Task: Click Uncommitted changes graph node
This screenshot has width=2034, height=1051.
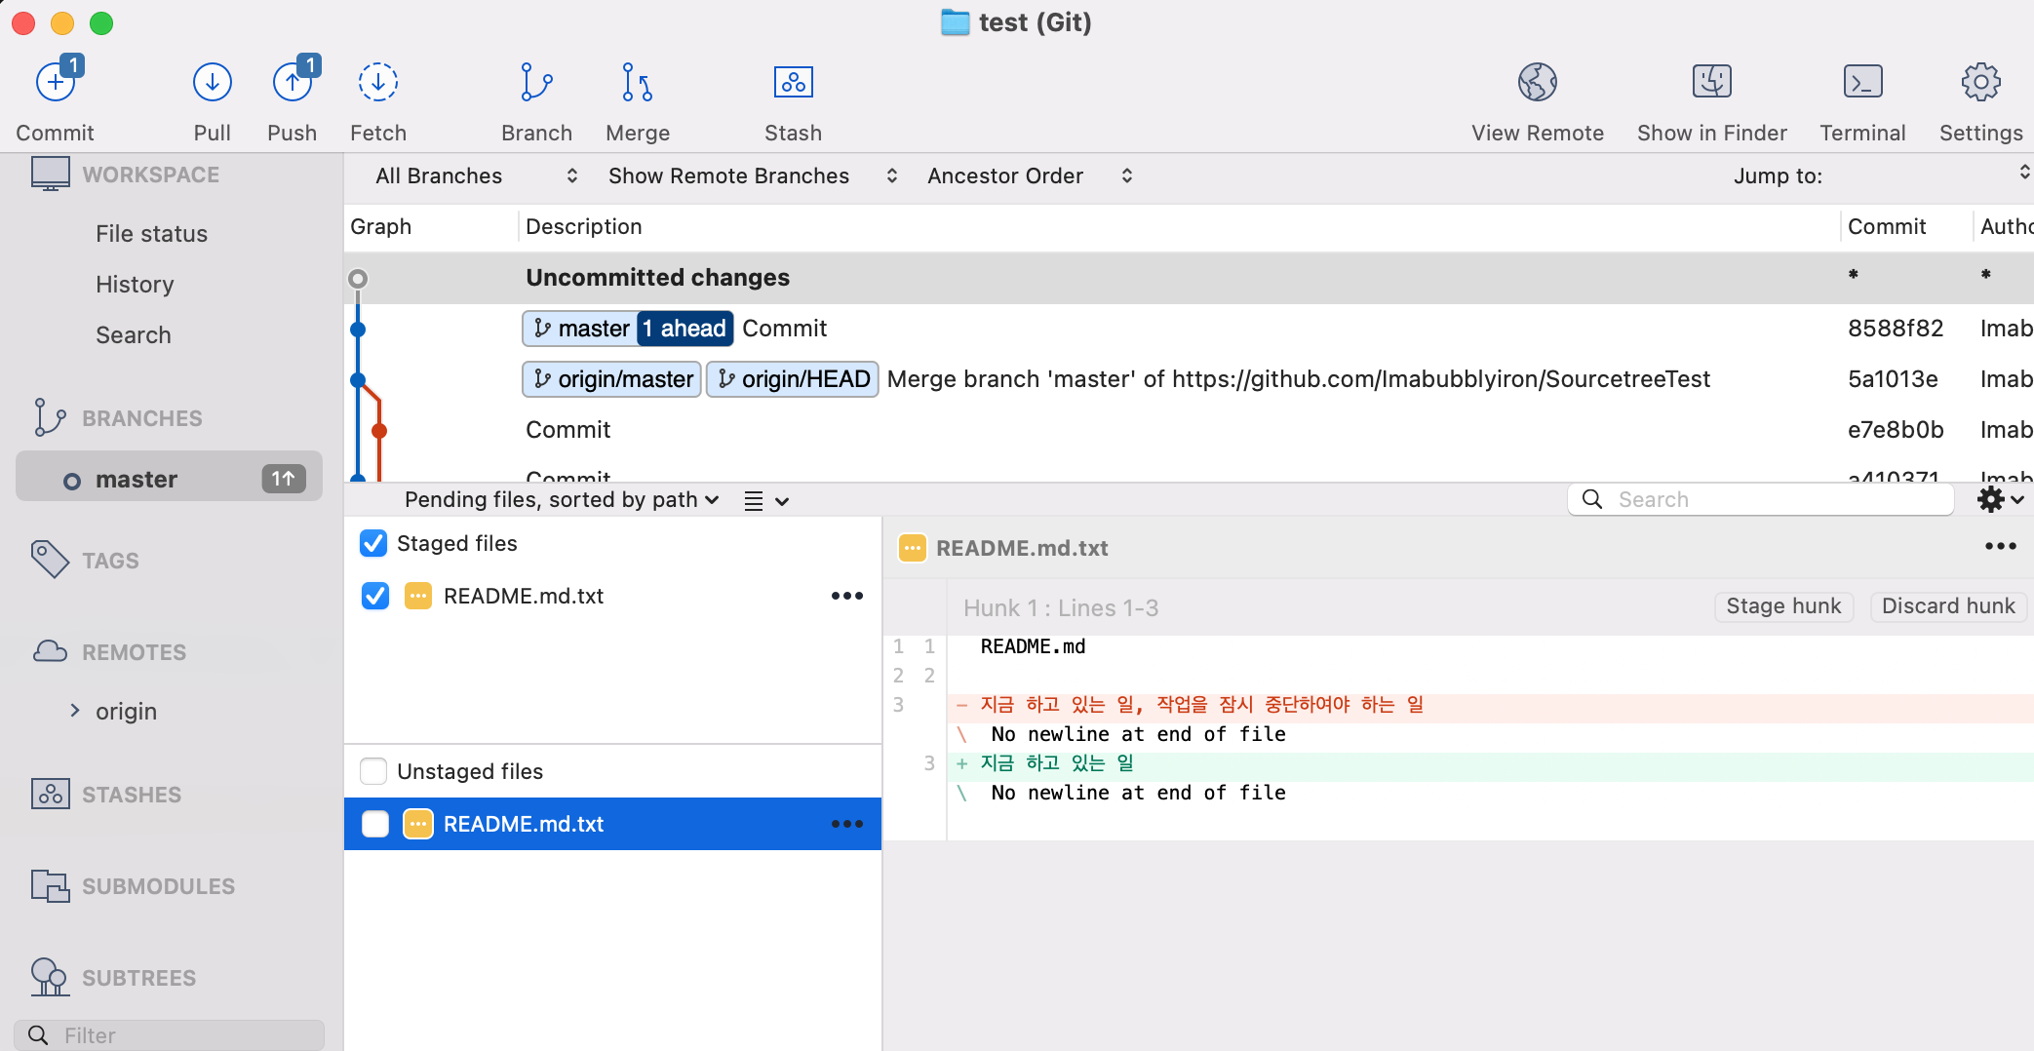Action: tap(358, 279)
